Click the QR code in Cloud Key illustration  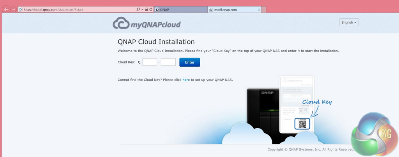pyautogui.click(x=302, y=124)
